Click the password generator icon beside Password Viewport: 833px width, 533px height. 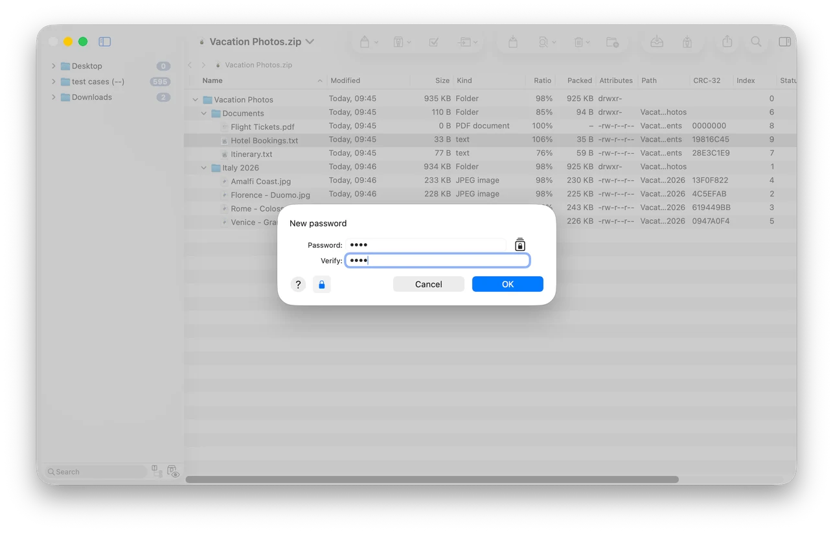coord(520,244)
